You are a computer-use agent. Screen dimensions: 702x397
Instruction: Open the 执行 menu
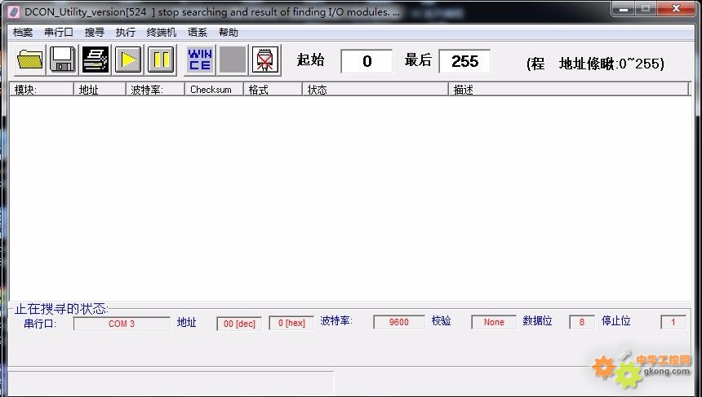[126, 33]
